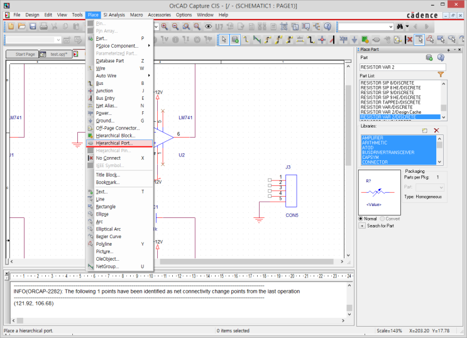Click the resistor symbol preview thumbnail

380,192
